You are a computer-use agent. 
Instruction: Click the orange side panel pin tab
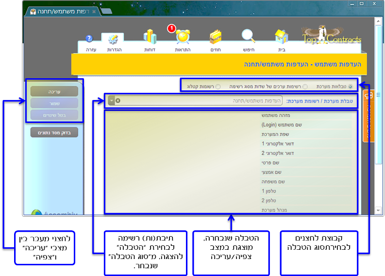369,116
